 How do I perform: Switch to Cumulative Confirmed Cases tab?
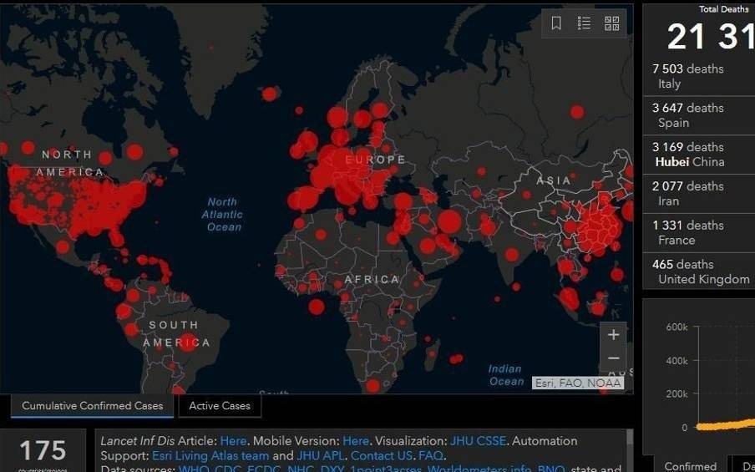93,406
